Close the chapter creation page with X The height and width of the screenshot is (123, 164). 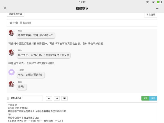click(5, 8)
